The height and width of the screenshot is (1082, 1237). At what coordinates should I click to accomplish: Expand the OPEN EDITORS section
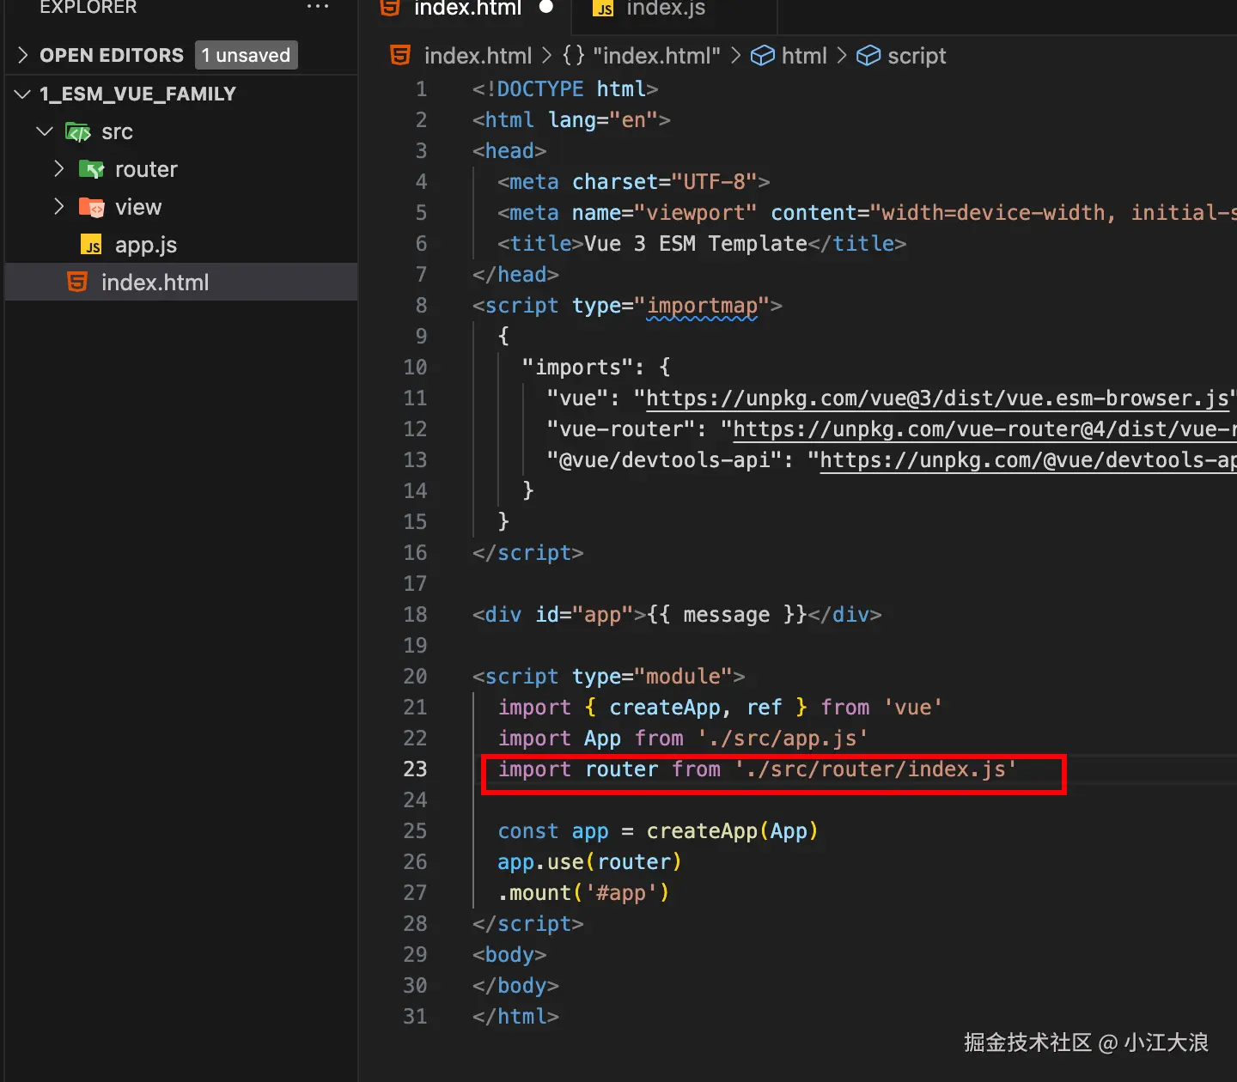pyautogui.click(x=23, y=56)
